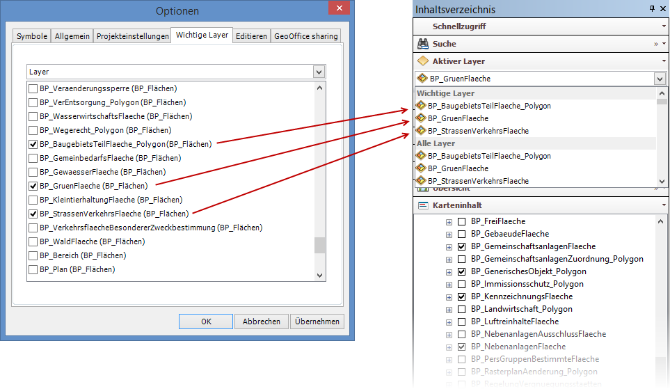Open Schnellzugriff section menu arrow
The height and width of the screenshot is (389, 670).
[x=664, y=26]
